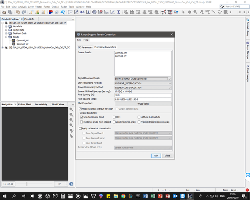The height and width of the screenshot is (200, 250).
Task: Click Zoom In icon in Navigation panel
Action: (x=71, y=110)
